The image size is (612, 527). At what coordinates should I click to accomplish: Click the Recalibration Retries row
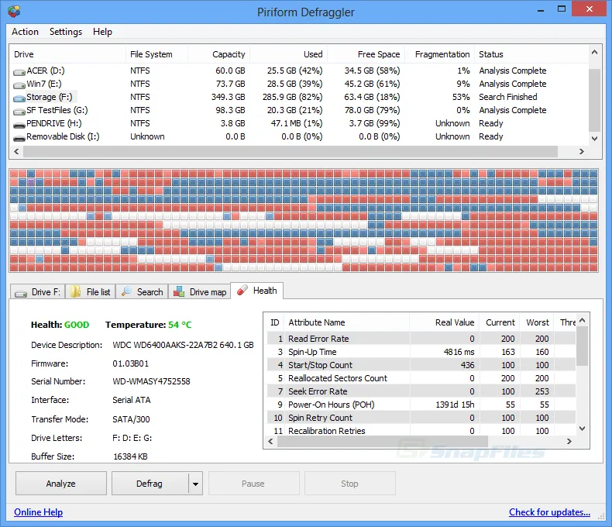pos(421,431)
